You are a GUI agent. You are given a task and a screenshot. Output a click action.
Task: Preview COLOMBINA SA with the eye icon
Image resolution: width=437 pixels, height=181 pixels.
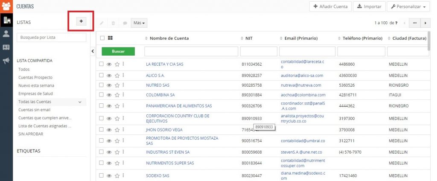click(109, 95)
